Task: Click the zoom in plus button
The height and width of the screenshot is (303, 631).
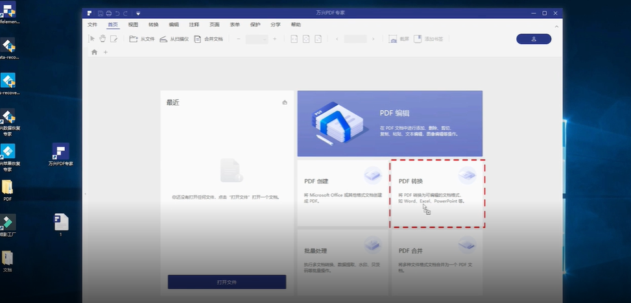Action: [x=275, y=39]
